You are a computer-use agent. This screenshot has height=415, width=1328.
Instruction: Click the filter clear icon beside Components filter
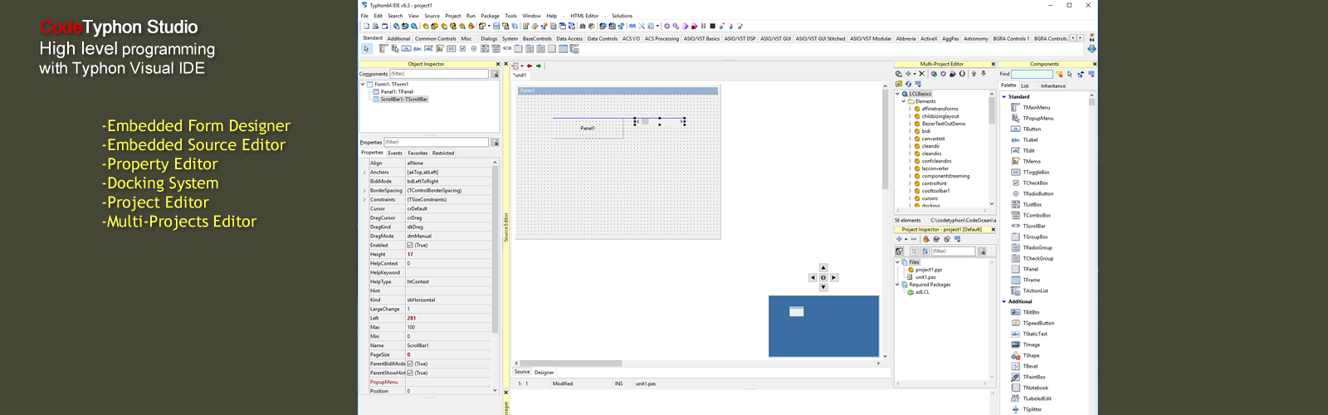pos(496,74)
